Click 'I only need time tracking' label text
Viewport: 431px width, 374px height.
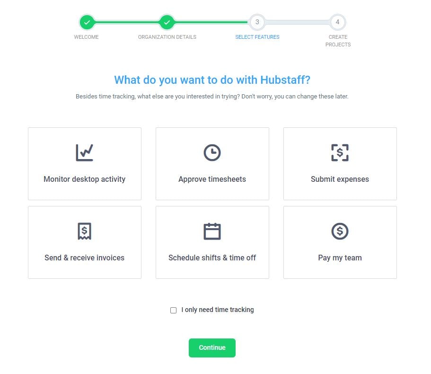218,310
